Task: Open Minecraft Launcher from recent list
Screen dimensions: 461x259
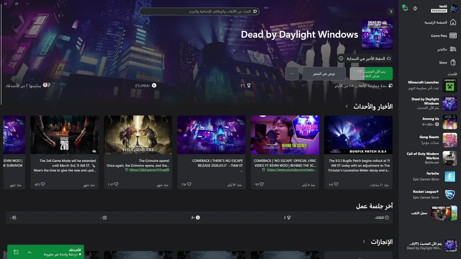Action: pos(431,85)
